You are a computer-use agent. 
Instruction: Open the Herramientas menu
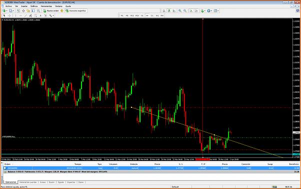tap(46, 7)
